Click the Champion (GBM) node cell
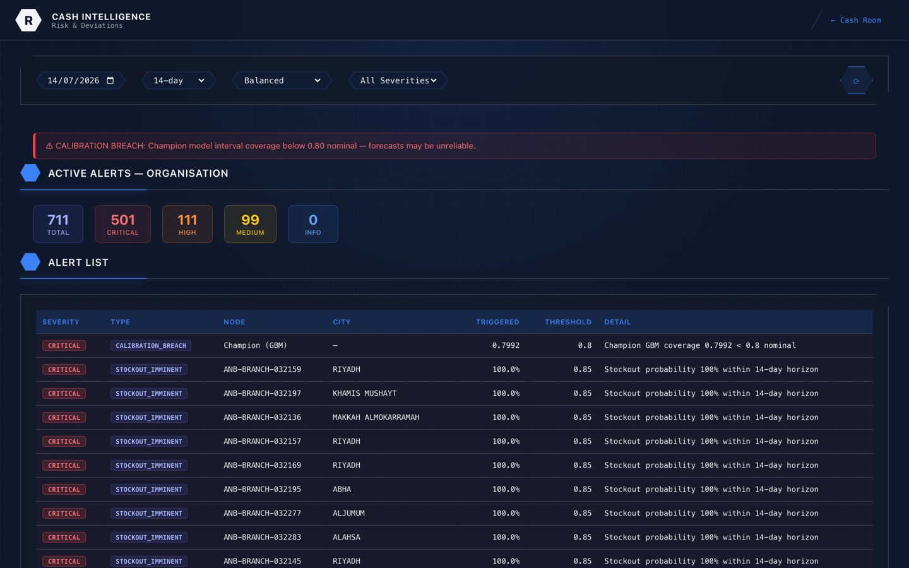Screen dimensions: 909x568 tap(255, 345)
